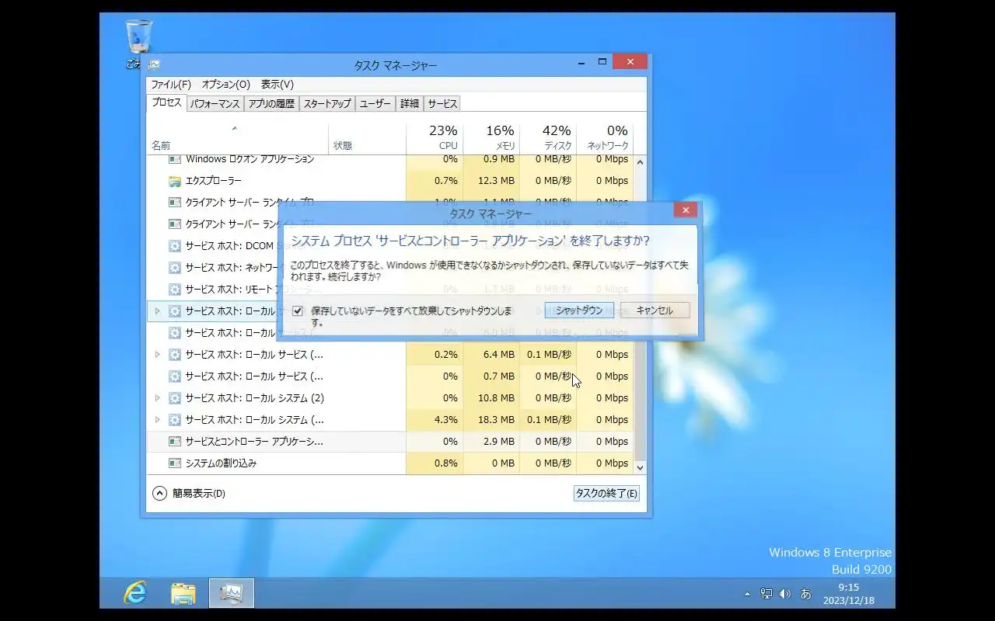
Task: Click the システムの割り込み process icon
Action: [175, 463]
